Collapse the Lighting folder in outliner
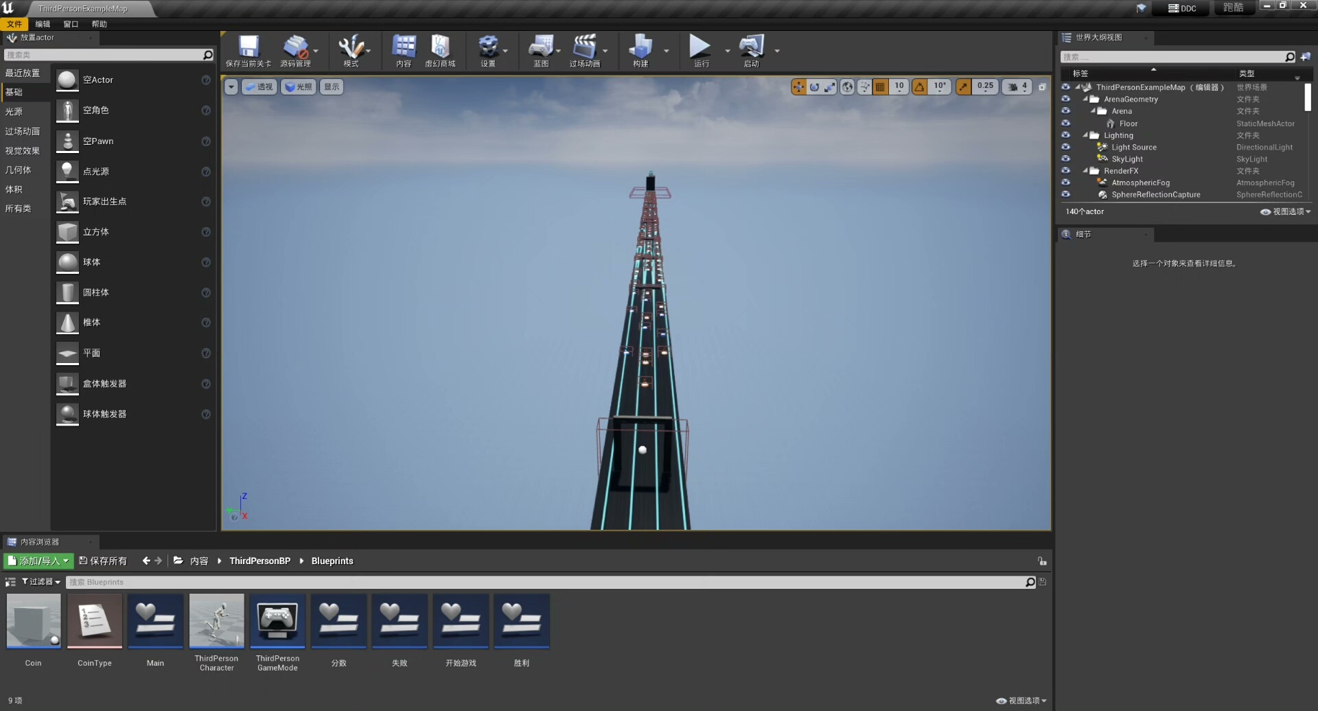 coord(1085,135)
